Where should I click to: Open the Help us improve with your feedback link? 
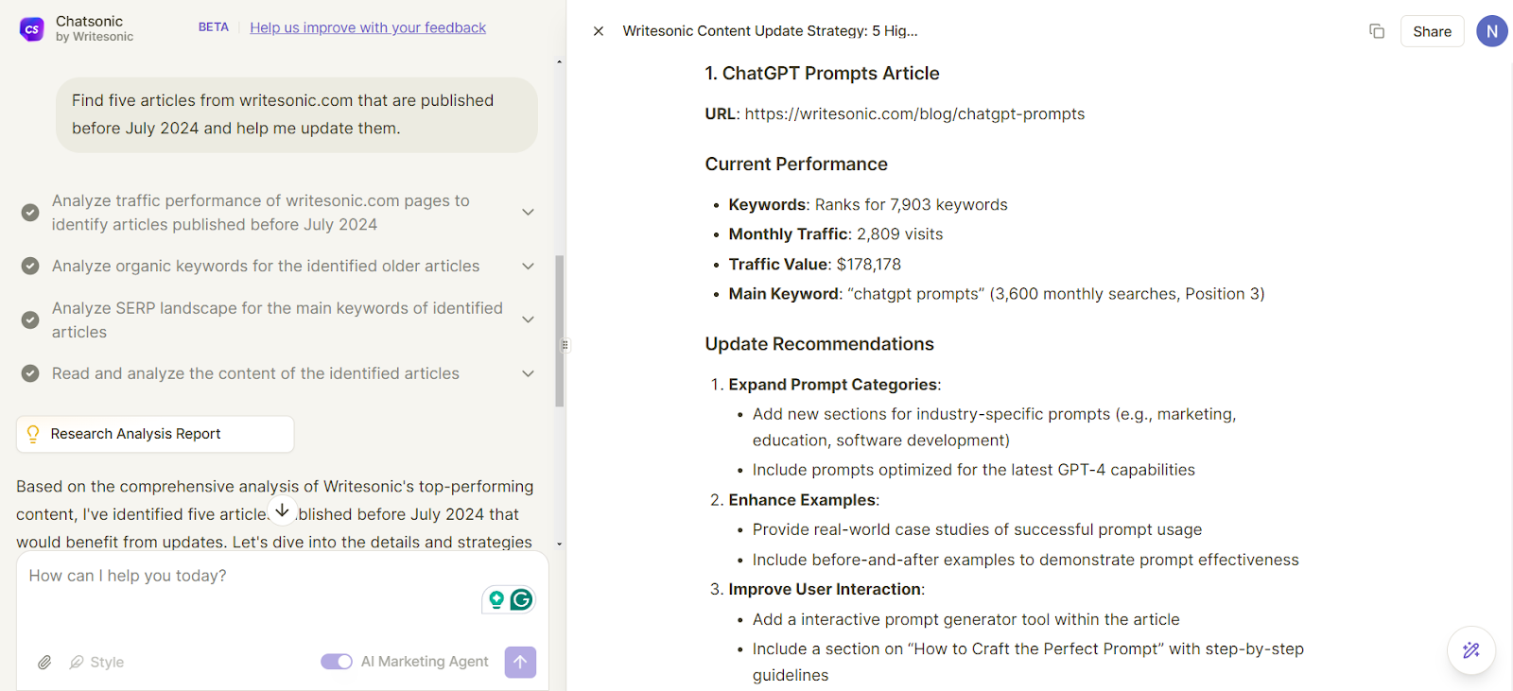368,27
